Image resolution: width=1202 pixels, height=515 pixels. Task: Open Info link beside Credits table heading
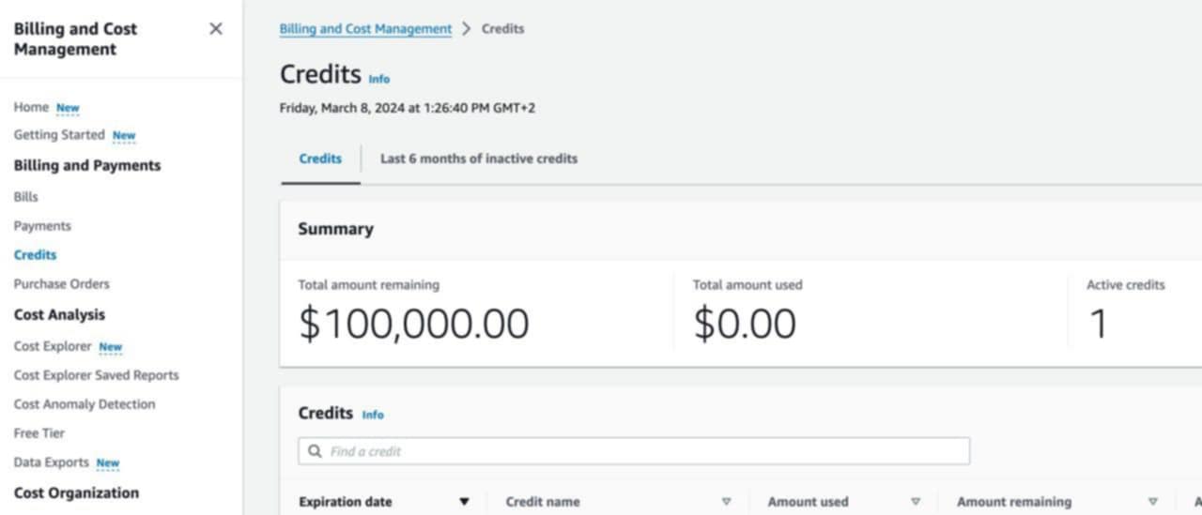coord(373,415)
